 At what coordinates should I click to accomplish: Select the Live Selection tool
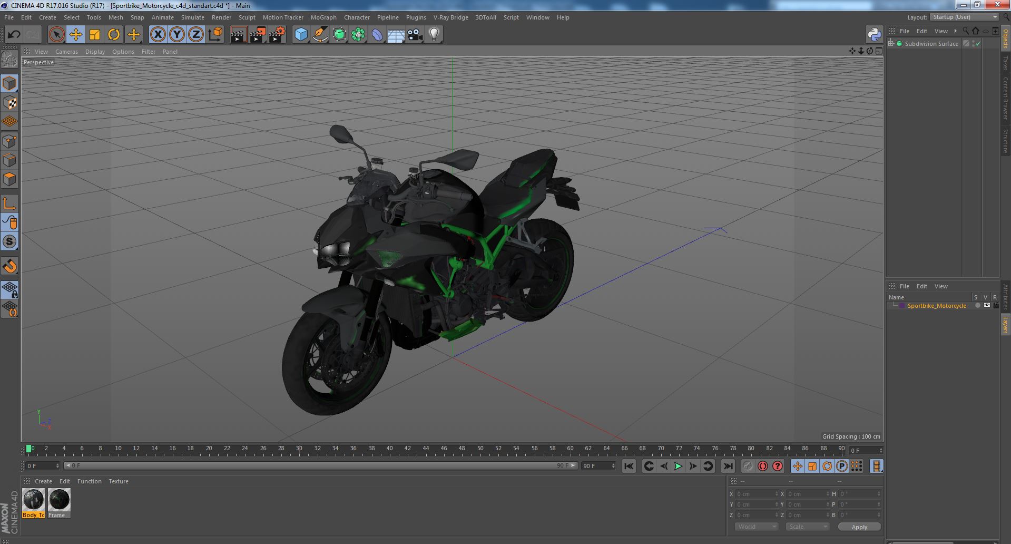(56, 35)
